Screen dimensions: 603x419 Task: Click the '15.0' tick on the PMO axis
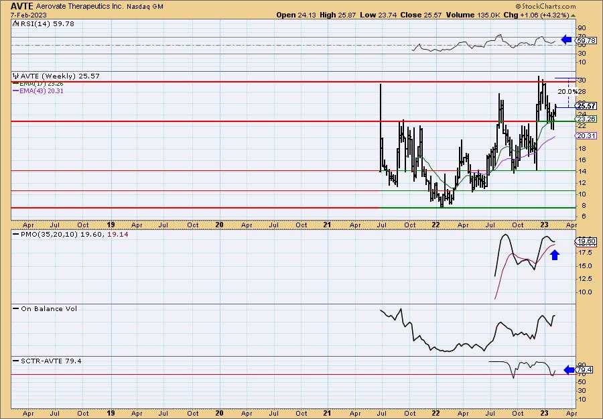click(x=584, y=265)
